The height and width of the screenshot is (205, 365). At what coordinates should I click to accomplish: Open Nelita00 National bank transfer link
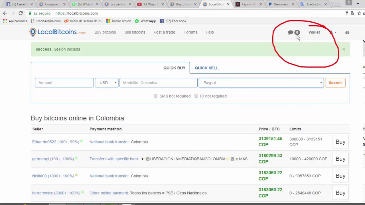click(x=109, y=176)
